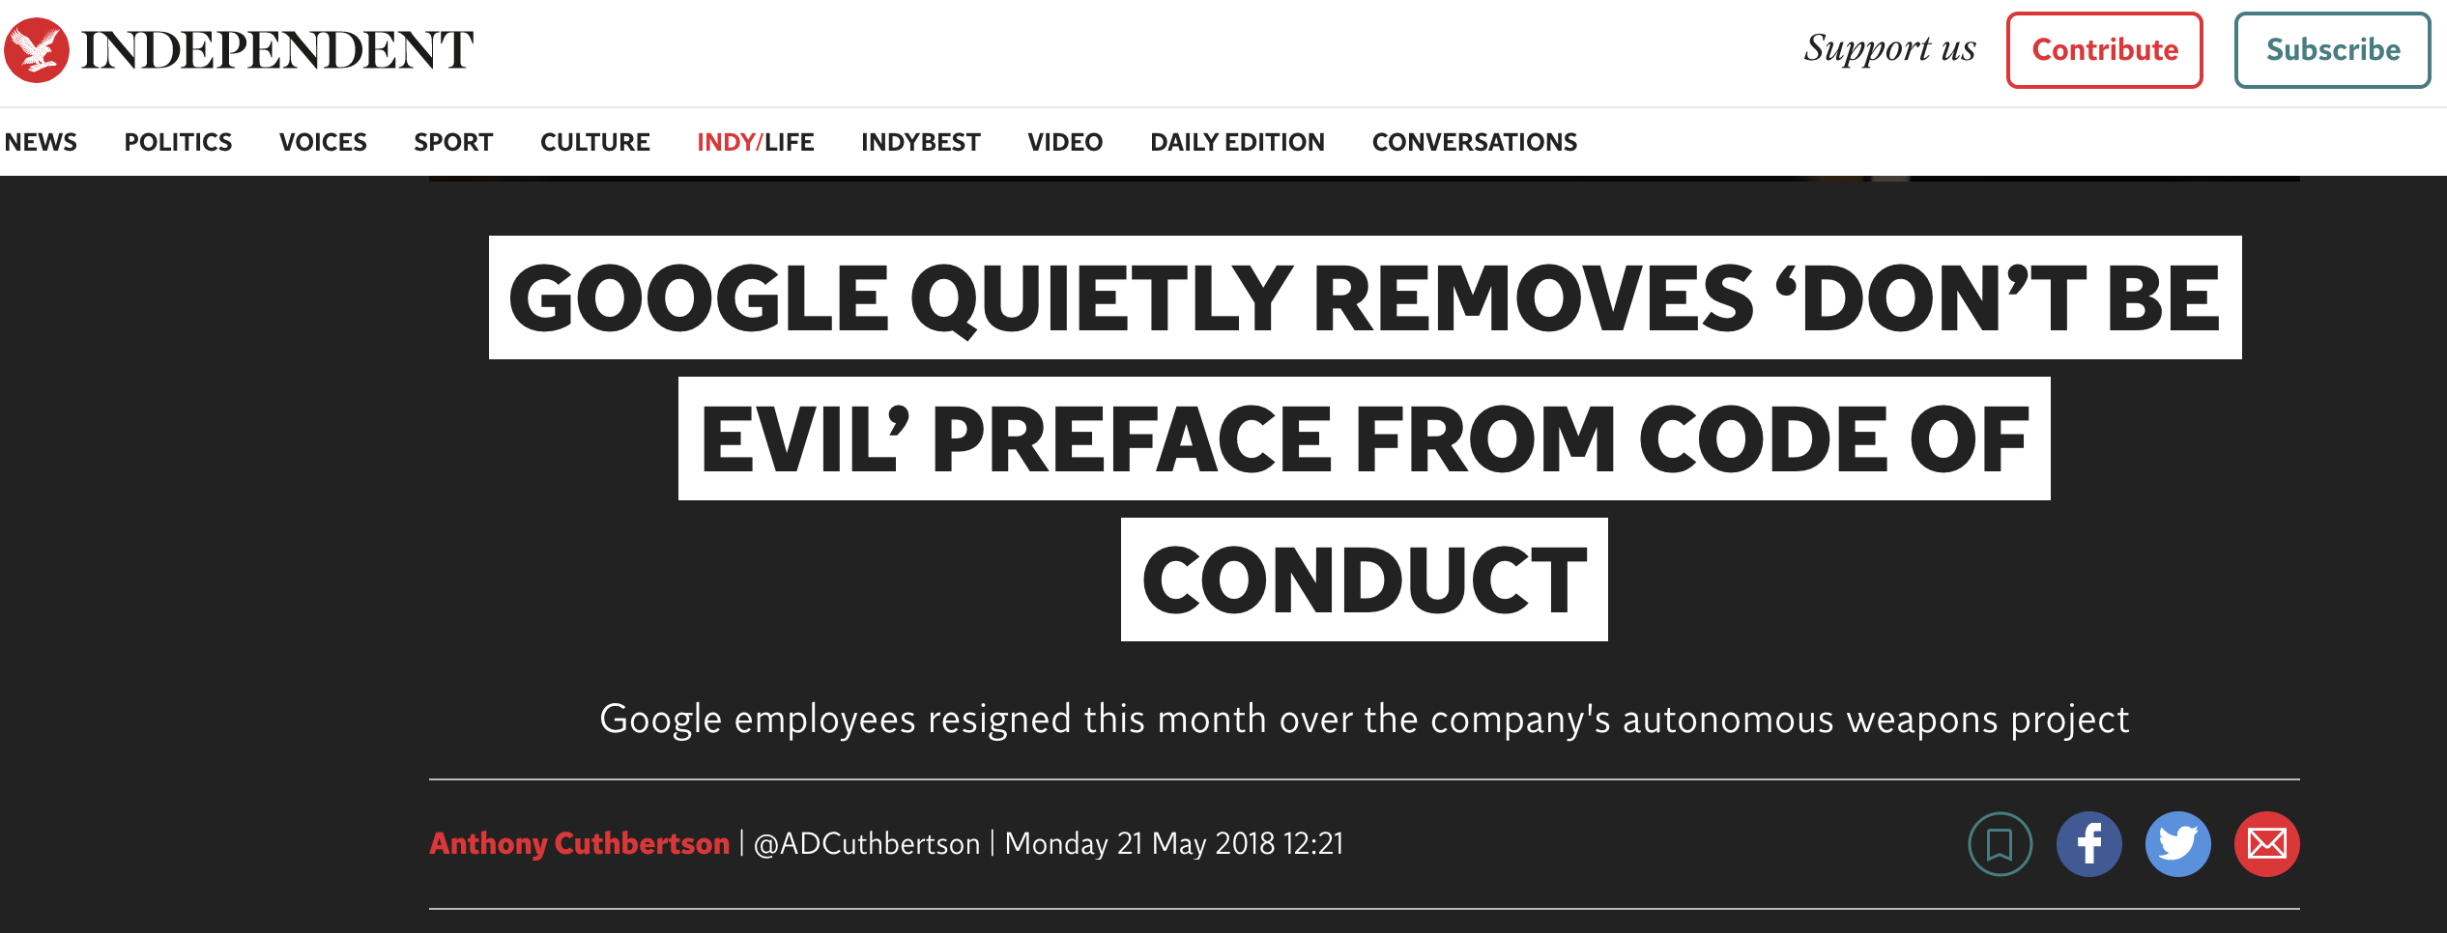Open the CULTURE section
The width and height of the screenshot is (2447, 933).
pyautogui.click(x=595, y=142)
